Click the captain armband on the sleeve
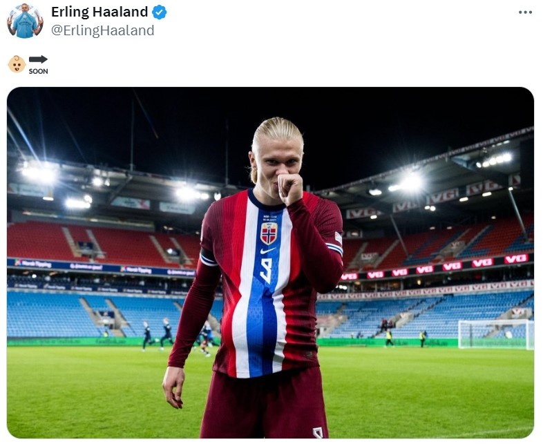Screen dimensions: 543x444 [x=209, y=256]
